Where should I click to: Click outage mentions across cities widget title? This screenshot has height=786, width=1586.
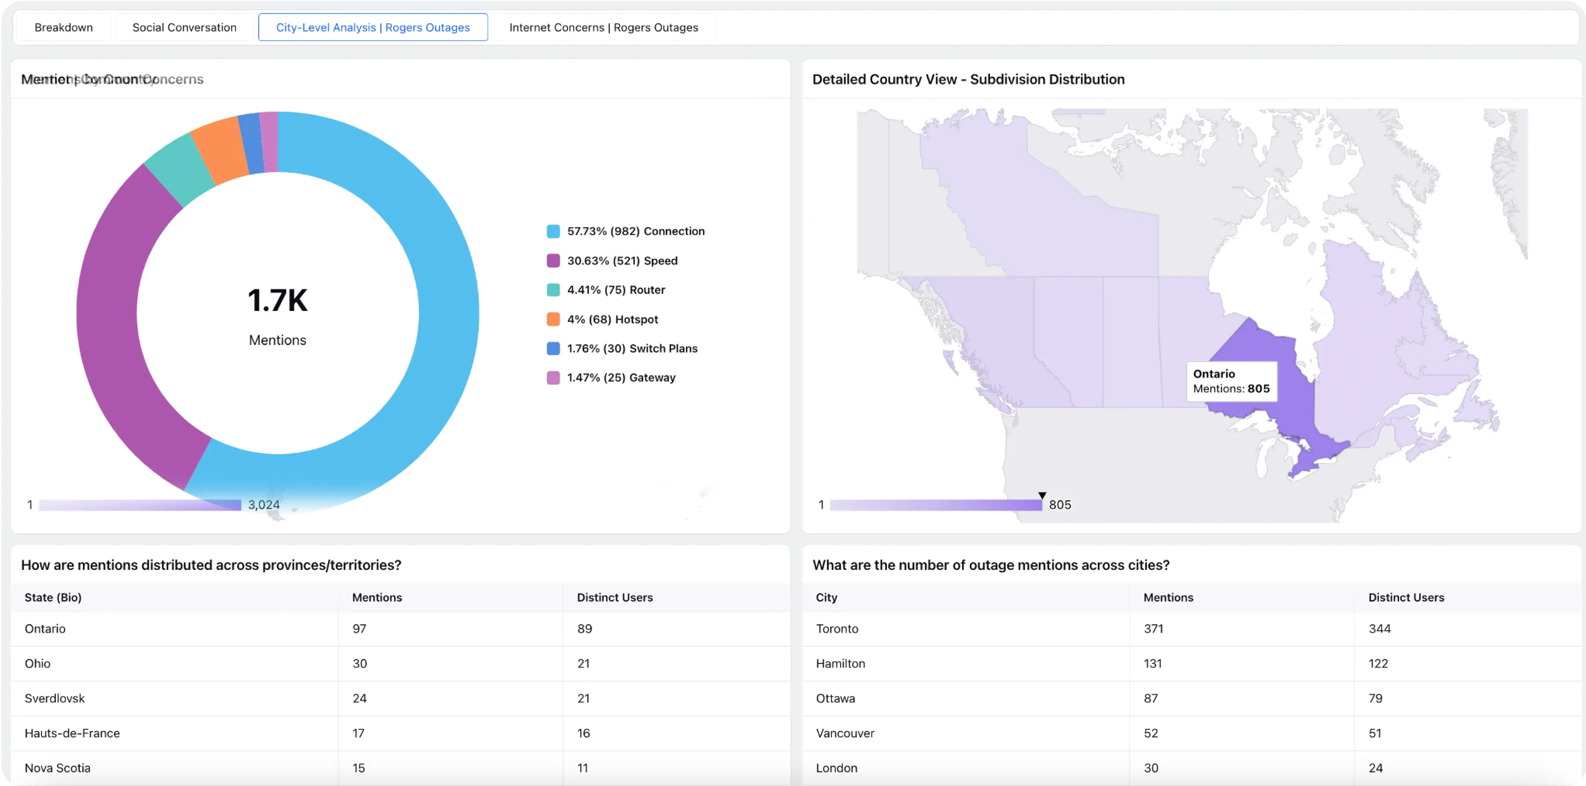tap(991, 565)
